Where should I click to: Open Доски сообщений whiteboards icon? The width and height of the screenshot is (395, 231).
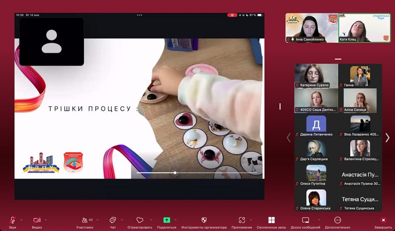305,220
